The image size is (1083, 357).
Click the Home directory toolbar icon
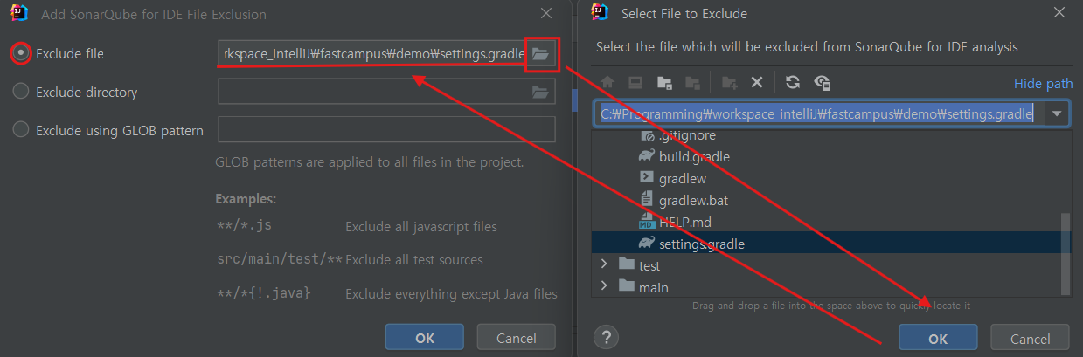coord(607,82)
